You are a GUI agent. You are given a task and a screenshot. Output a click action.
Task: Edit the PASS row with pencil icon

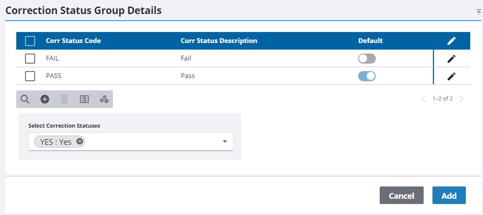click(451, 76)
